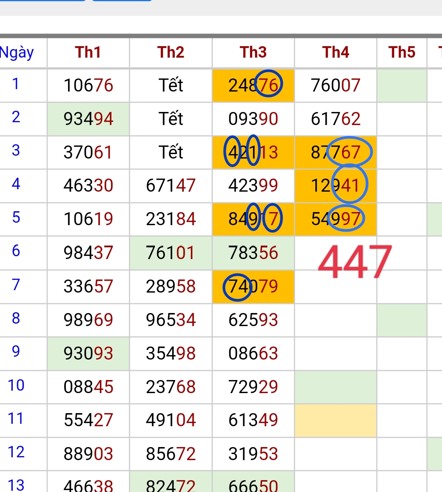Click the orange cell 87767
Viewport: 442px width, 492px height.
336,152
